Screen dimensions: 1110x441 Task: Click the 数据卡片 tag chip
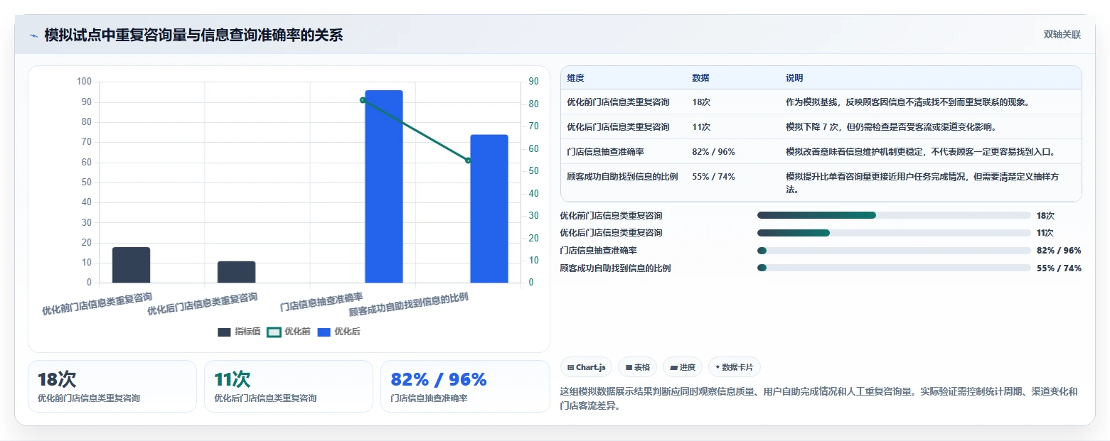point(735,367)
